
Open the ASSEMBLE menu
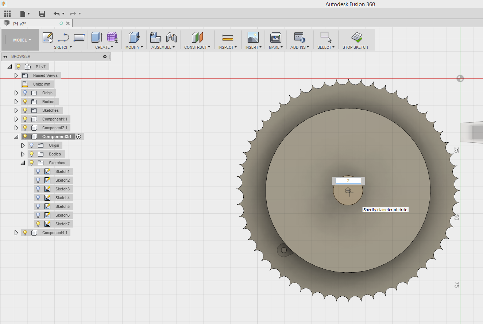[163, 47]
